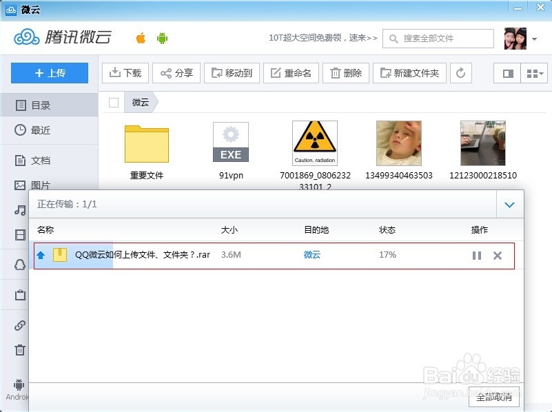Click the 正在传输：1/1 header text
This screenshot has width=552, height=412.
67,204
